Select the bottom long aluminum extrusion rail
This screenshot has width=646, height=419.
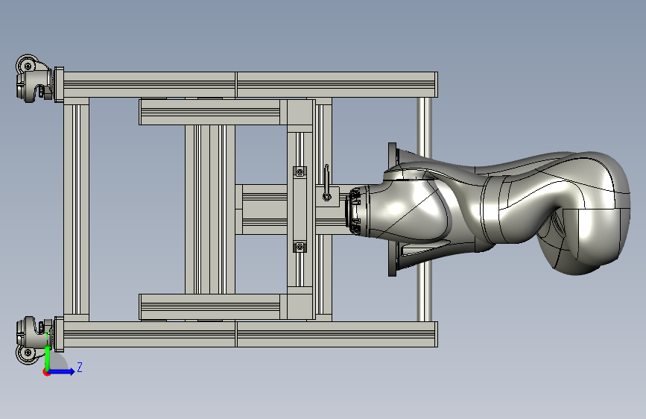[x=250, y=334]
